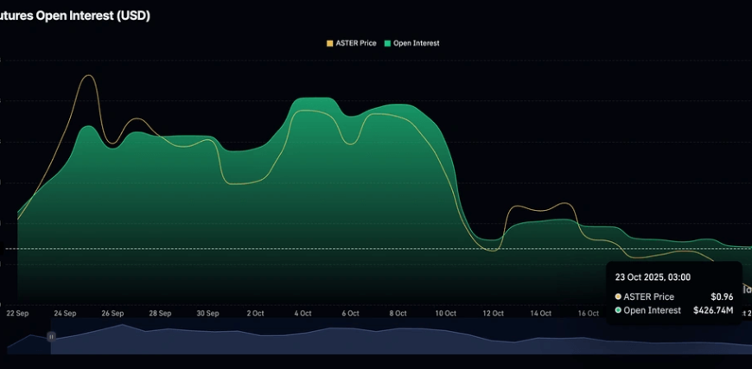
Task: Click the $0.96 price value in tooltip
Action: click(722, 296)
